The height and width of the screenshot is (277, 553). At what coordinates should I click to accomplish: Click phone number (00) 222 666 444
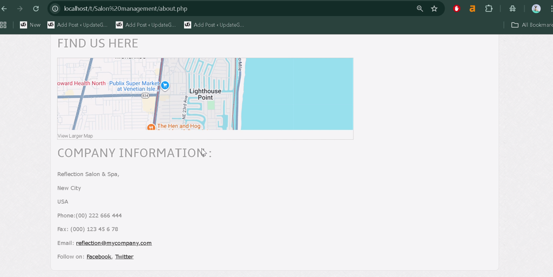[x=99, y=215]
